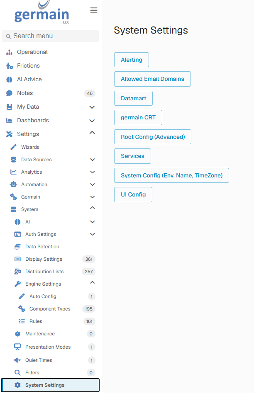Expand the Auth Settings chevron
Image resolution: width=254 pixels, height=393 pixels.
point(93,234)
